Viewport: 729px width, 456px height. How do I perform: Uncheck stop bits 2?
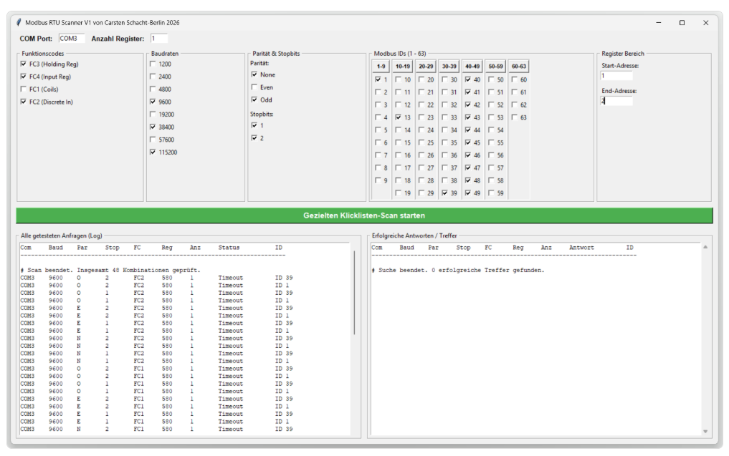254,138
